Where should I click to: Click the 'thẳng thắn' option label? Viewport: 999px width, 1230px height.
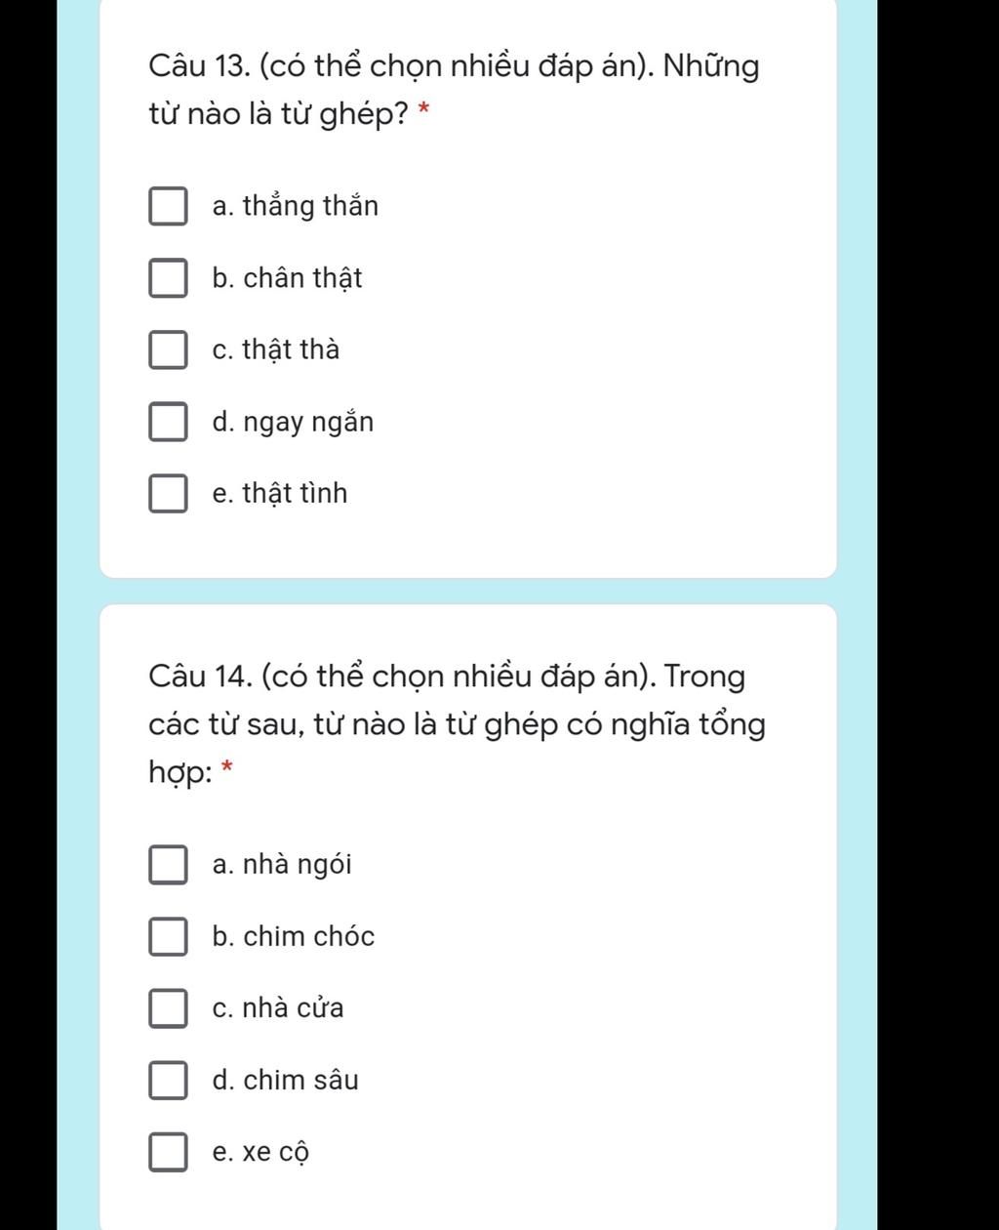(310, 206)
